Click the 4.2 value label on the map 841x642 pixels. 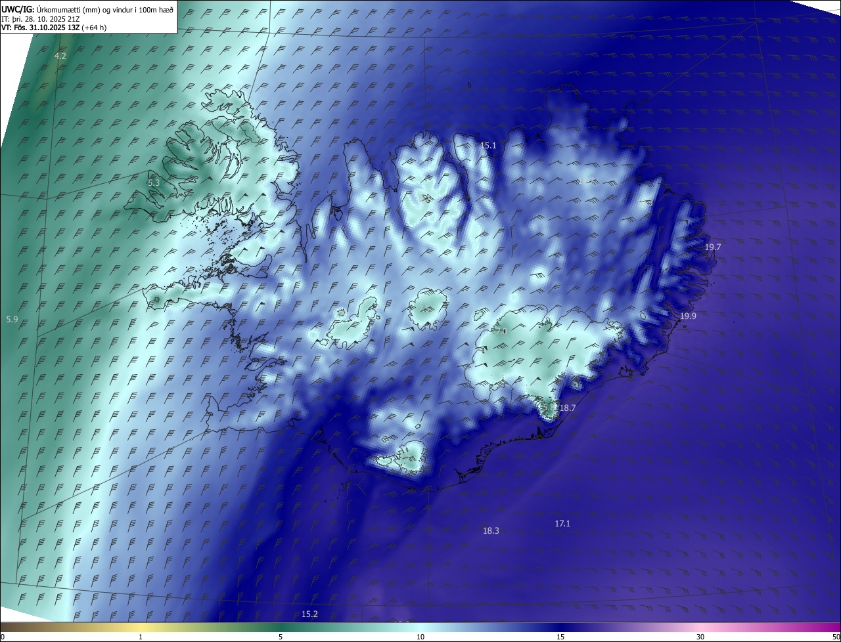[x=60, y=56]
